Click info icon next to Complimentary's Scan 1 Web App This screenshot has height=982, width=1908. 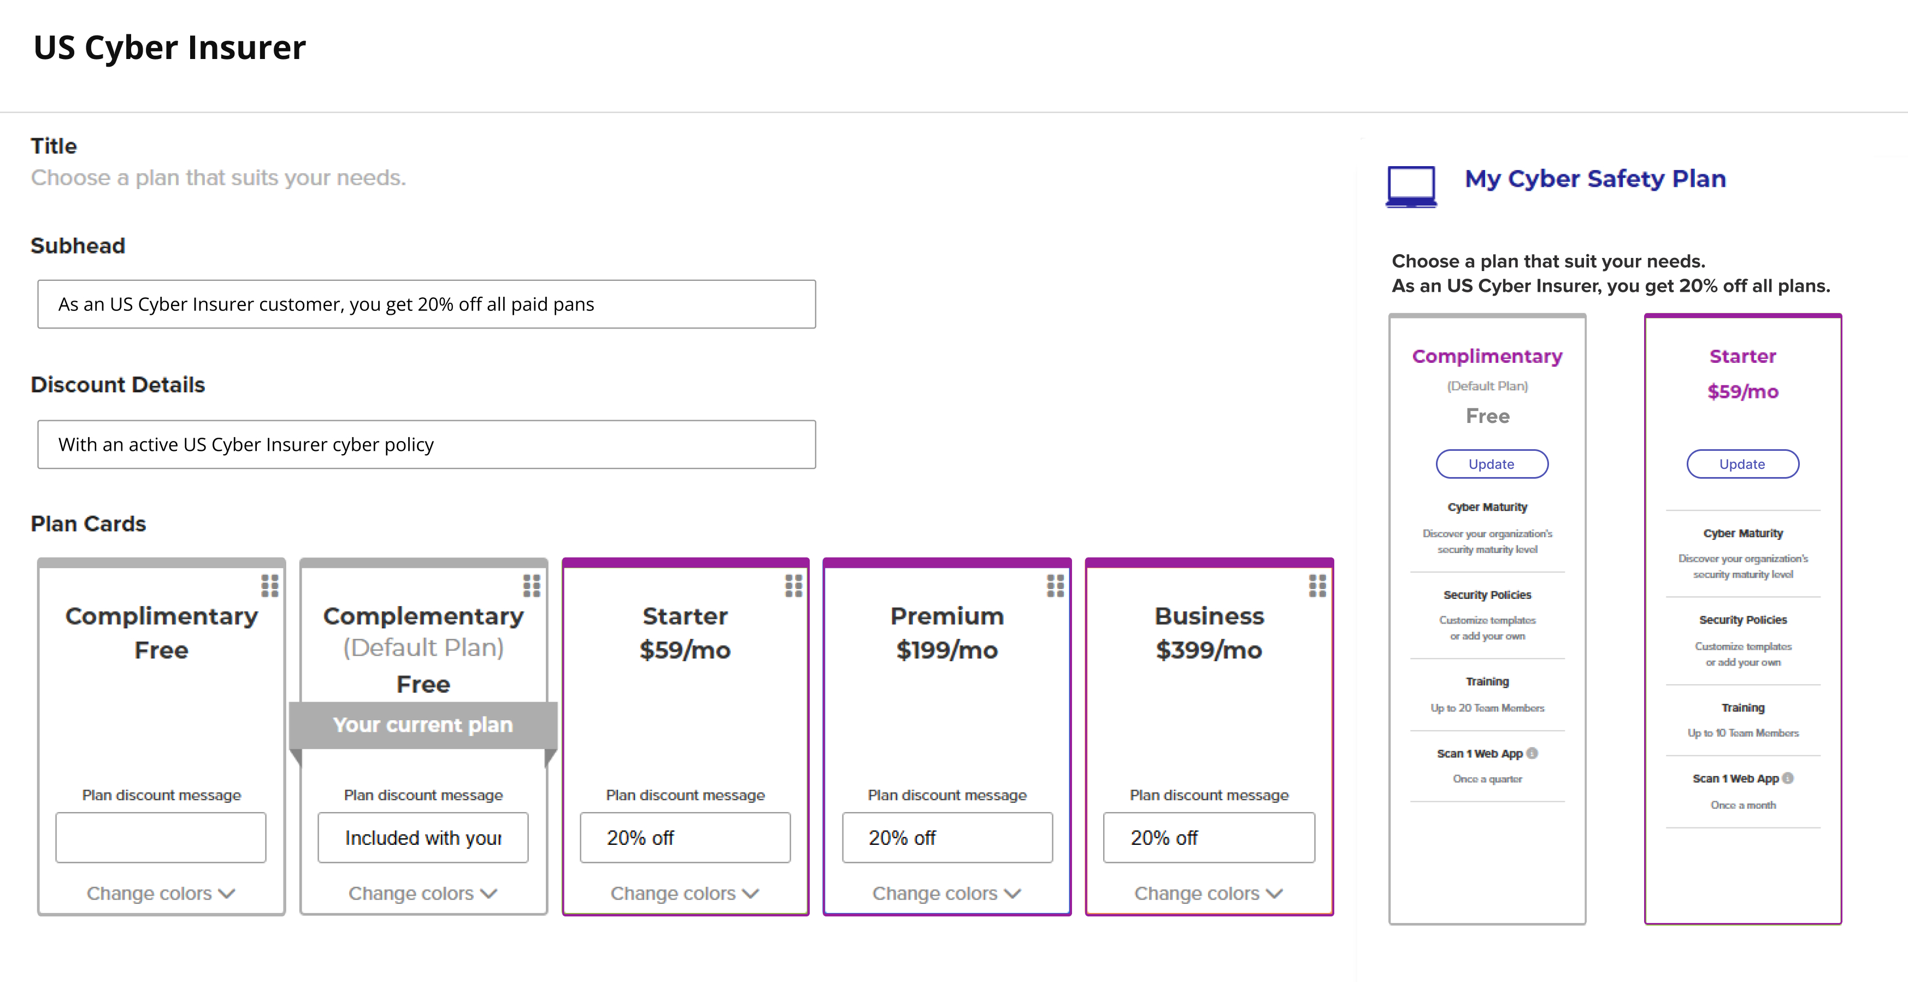pos(1533,753)
